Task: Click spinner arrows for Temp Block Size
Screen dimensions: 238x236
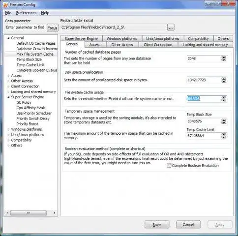Action: (224, 121)
